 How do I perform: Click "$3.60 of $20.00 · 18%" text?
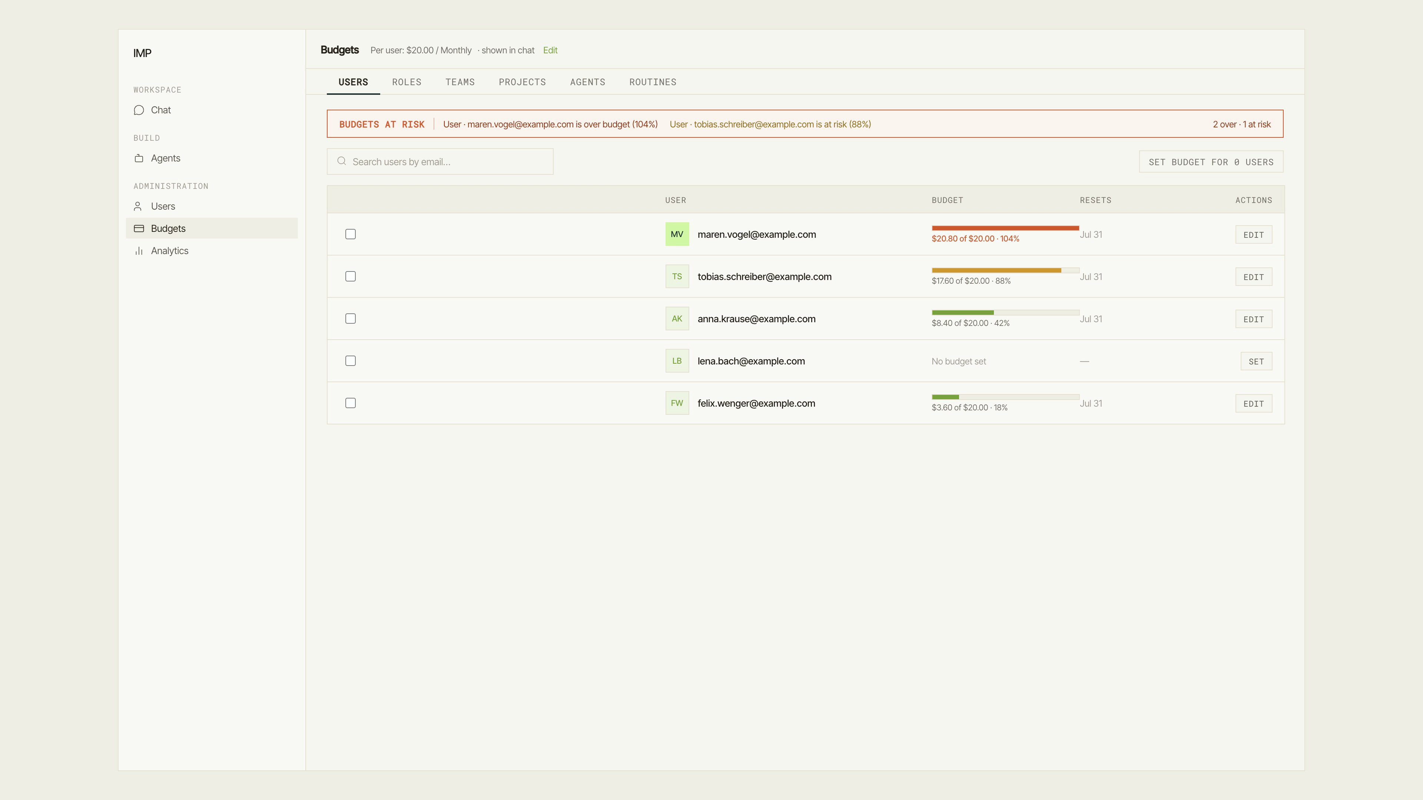click(x=969, y=407)
